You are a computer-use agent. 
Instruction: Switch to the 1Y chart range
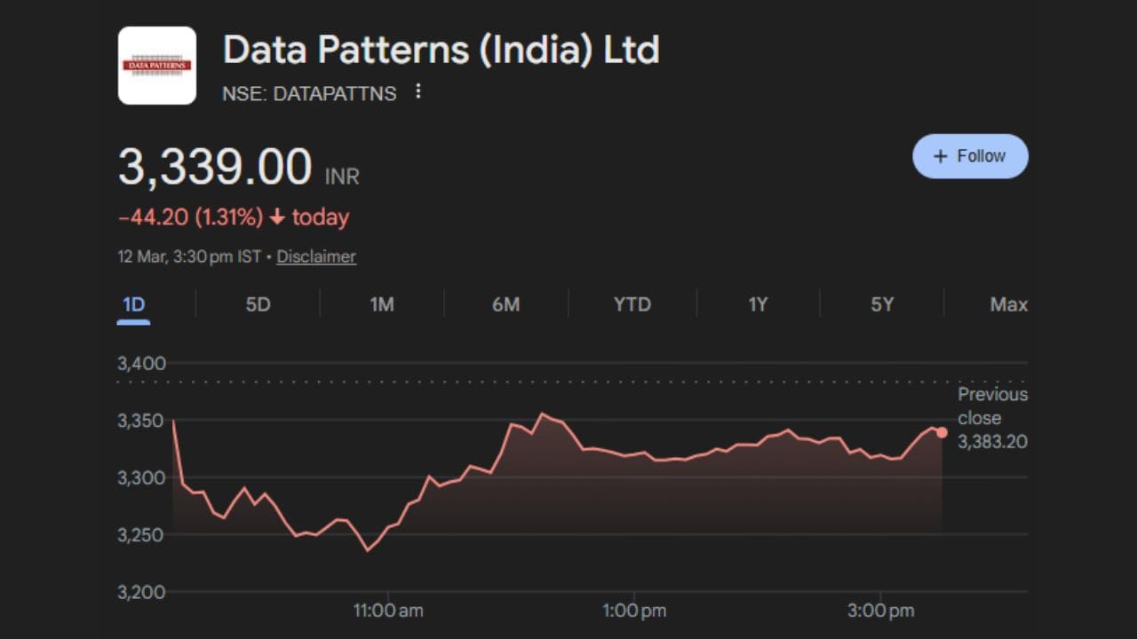(x=757, y=304)
